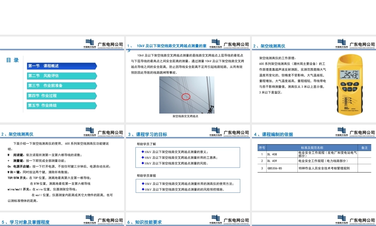Click the logo on the 课程编制的依据 slide
This screenshot has height=226, width=376.
point(341,131)
